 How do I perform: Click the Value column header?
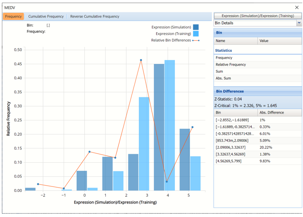(264, 40)
